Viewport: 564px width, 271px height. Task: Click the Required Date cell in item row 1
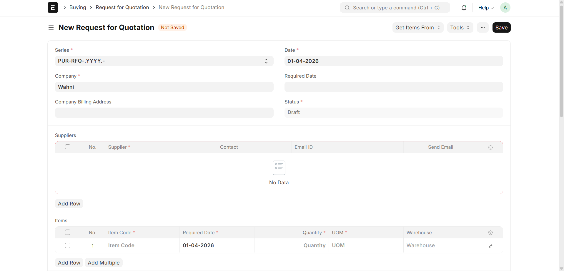217,246
